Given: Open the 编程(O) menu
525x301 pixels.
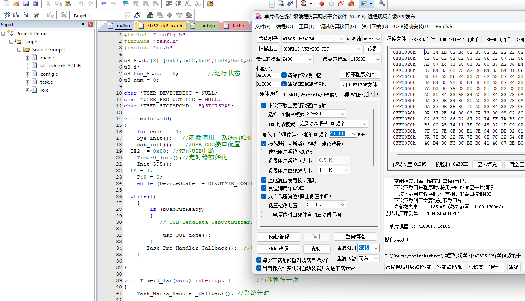Looking at the screenshot, I should (x=284, y=27).
